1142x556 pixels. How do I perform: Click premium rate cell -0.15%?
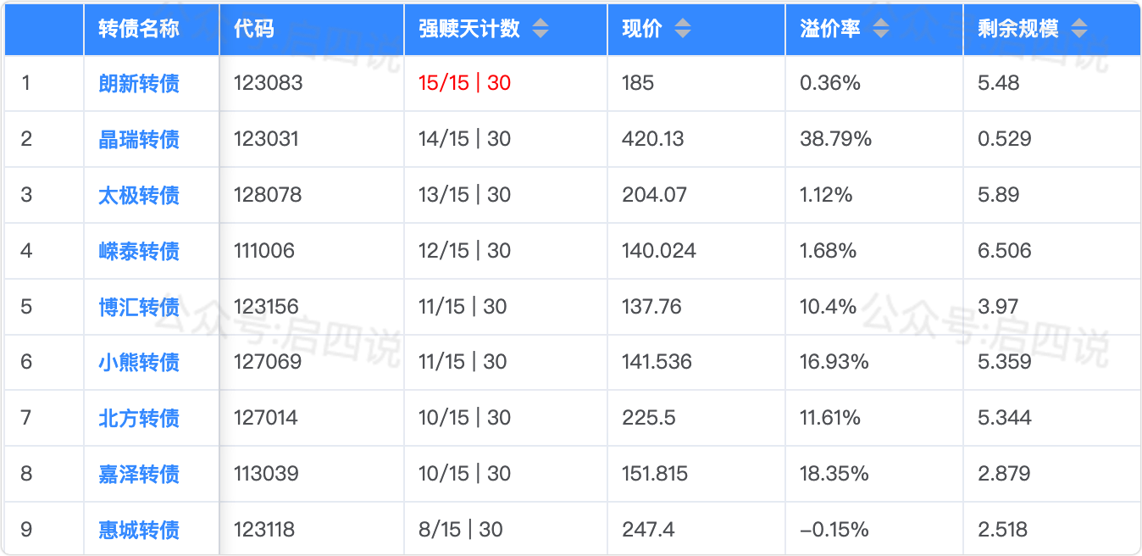click(x=834, y=530)
